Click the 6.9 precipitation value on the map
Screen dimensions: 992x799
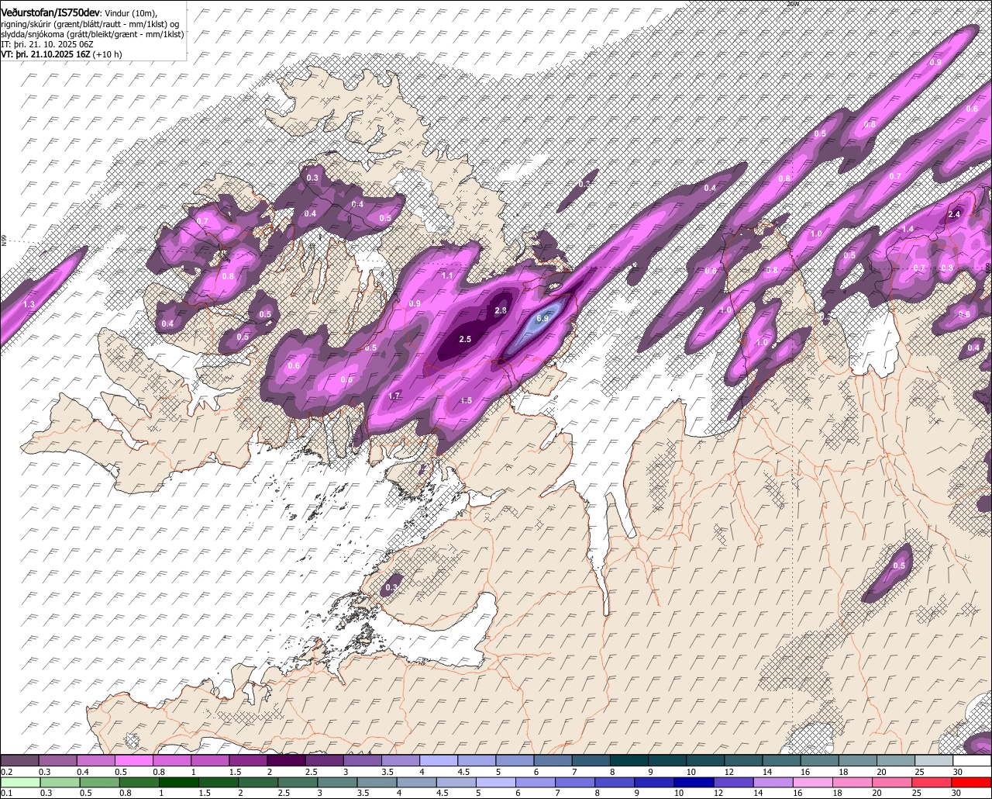[542, 319]
